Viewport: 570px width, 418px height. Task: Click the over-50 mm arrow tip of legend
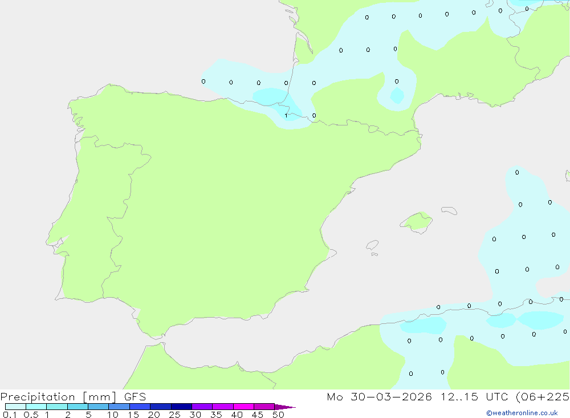[x=285, y=407]
